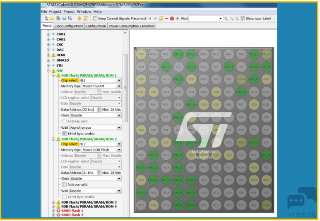Toggle Keep Current Signals Placement checkbox

(95, 19)
